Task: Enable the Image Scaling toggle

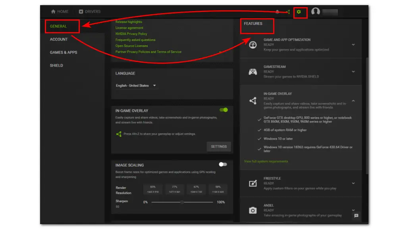Action: (x=223, y=164)
